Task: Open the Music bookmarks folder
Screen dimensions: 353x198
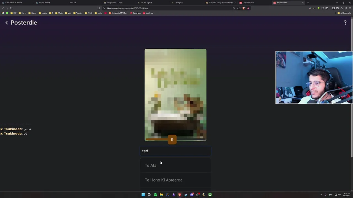Action: pos(59,13)
